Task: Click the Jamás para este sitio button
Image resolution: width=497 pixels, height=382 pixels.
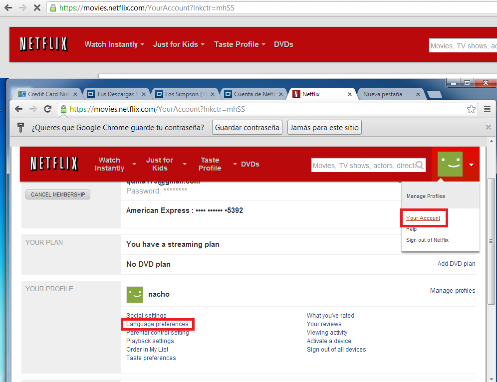Action: point(324,127)
